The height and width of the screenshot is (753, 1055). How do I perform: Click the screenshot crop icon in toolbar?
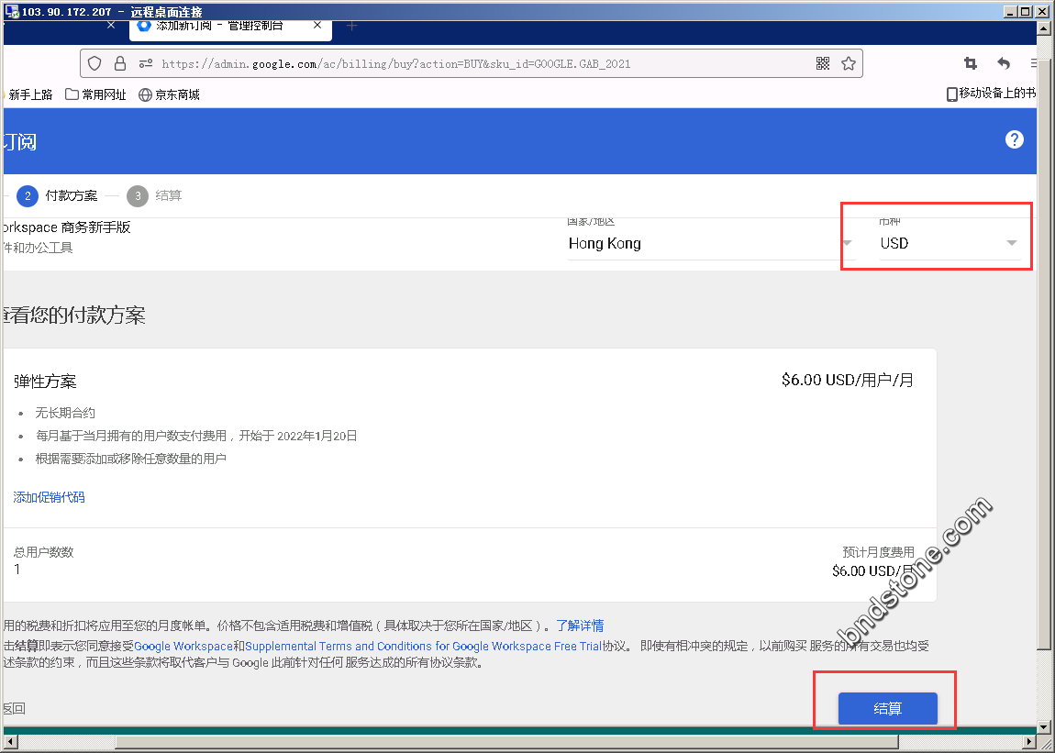(971, 63)
